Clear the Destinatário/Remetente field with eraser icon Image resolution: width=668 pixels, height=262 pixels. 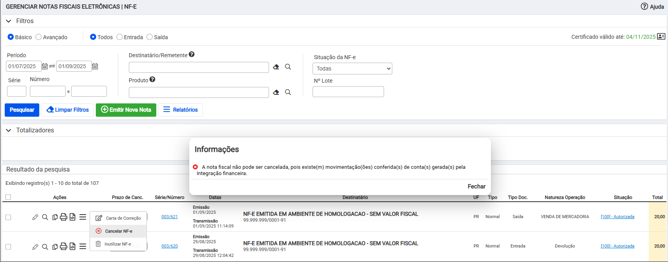pos(276,67)
